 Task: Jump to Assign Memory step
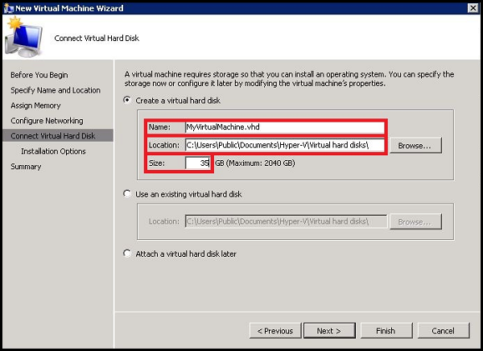(x=35, y=105)
